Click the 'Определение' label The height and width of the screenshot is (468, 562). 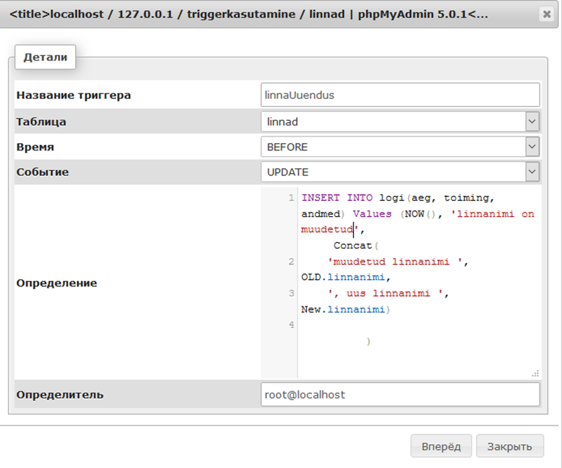point(57,283)
